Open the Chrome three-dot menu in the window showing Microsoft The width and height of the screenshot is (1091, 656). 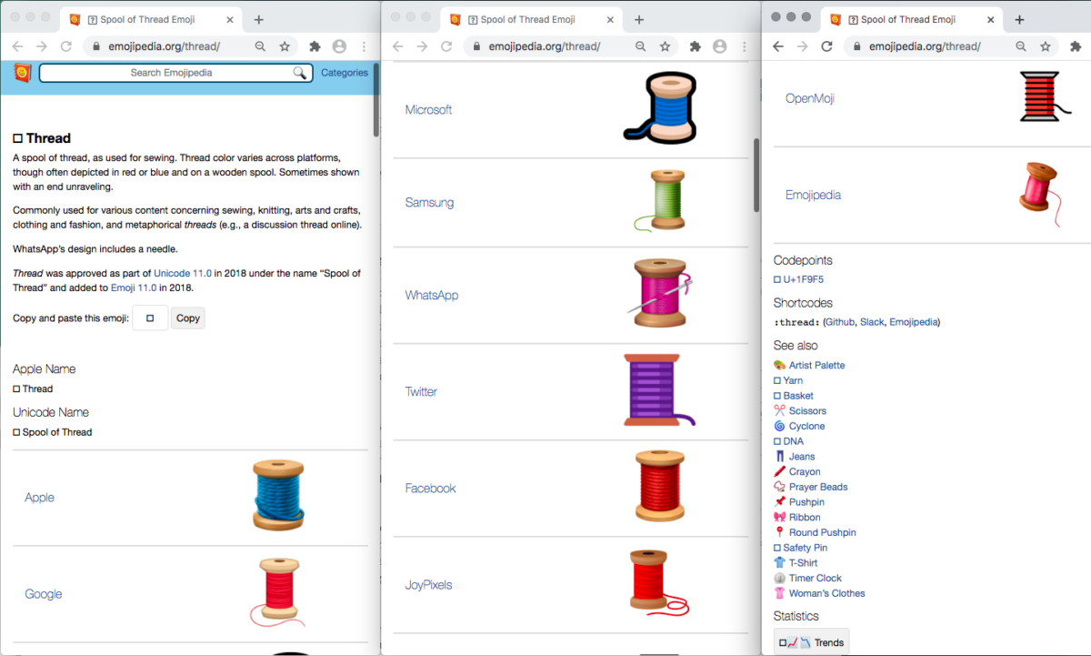[x=745, y=46]
